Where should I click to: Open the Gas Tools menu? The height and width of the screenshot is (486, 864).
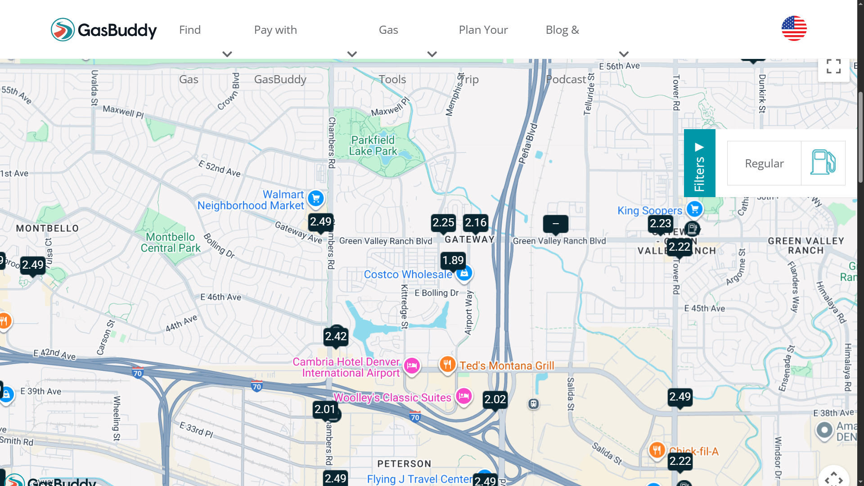[388, 30]
